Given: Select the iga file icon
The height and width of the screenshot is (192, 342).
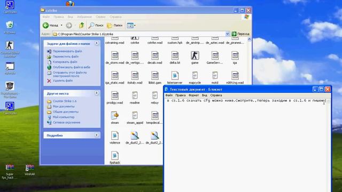Looking at the screenshot, I should (x=235, y=56).
